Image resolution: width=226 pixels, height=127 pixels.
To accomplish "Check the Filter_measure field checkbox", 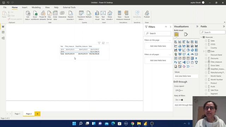I will (206, 62).
